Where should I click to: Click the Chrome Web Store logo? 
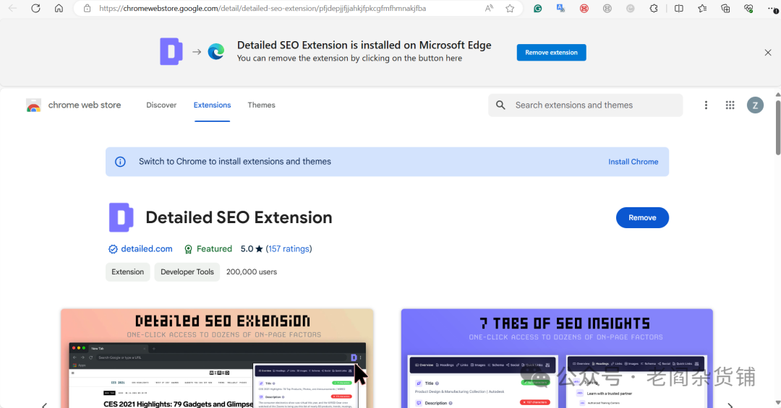34,105
